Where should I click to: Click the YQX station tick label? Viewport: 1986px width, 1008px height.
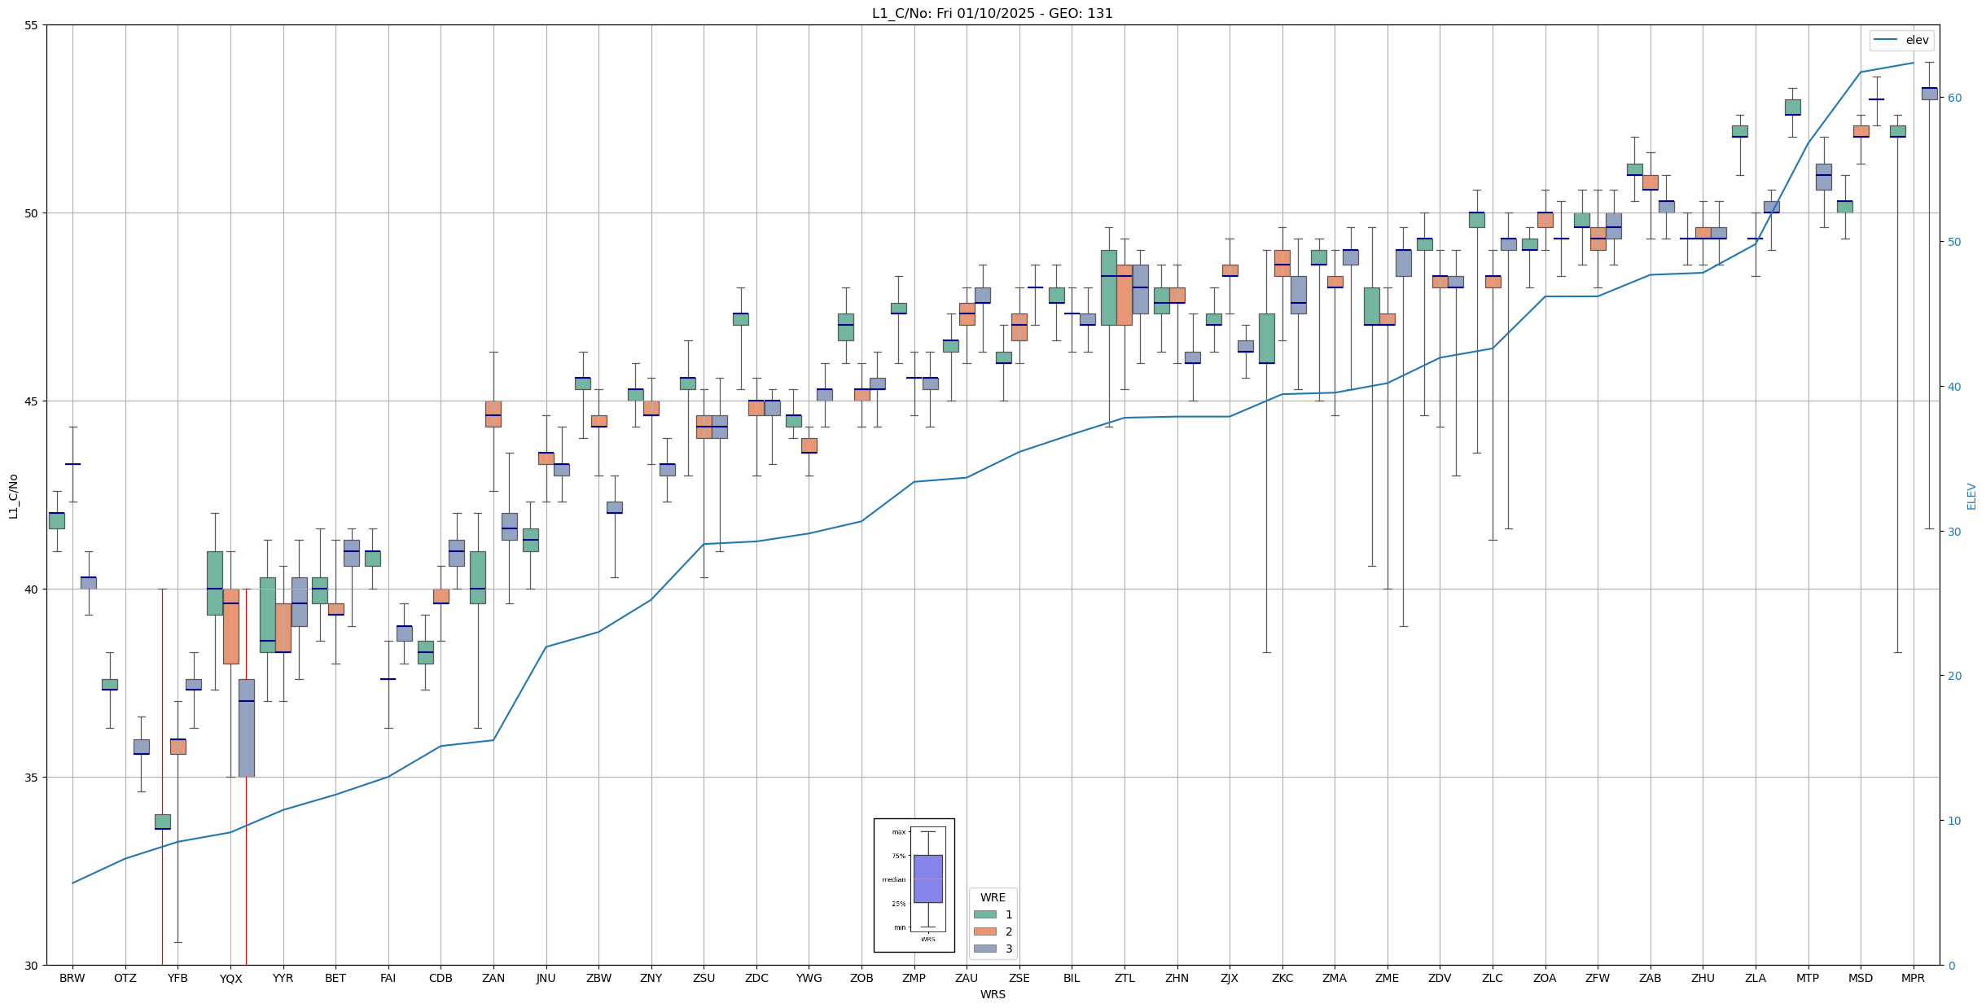pos(230,979)
